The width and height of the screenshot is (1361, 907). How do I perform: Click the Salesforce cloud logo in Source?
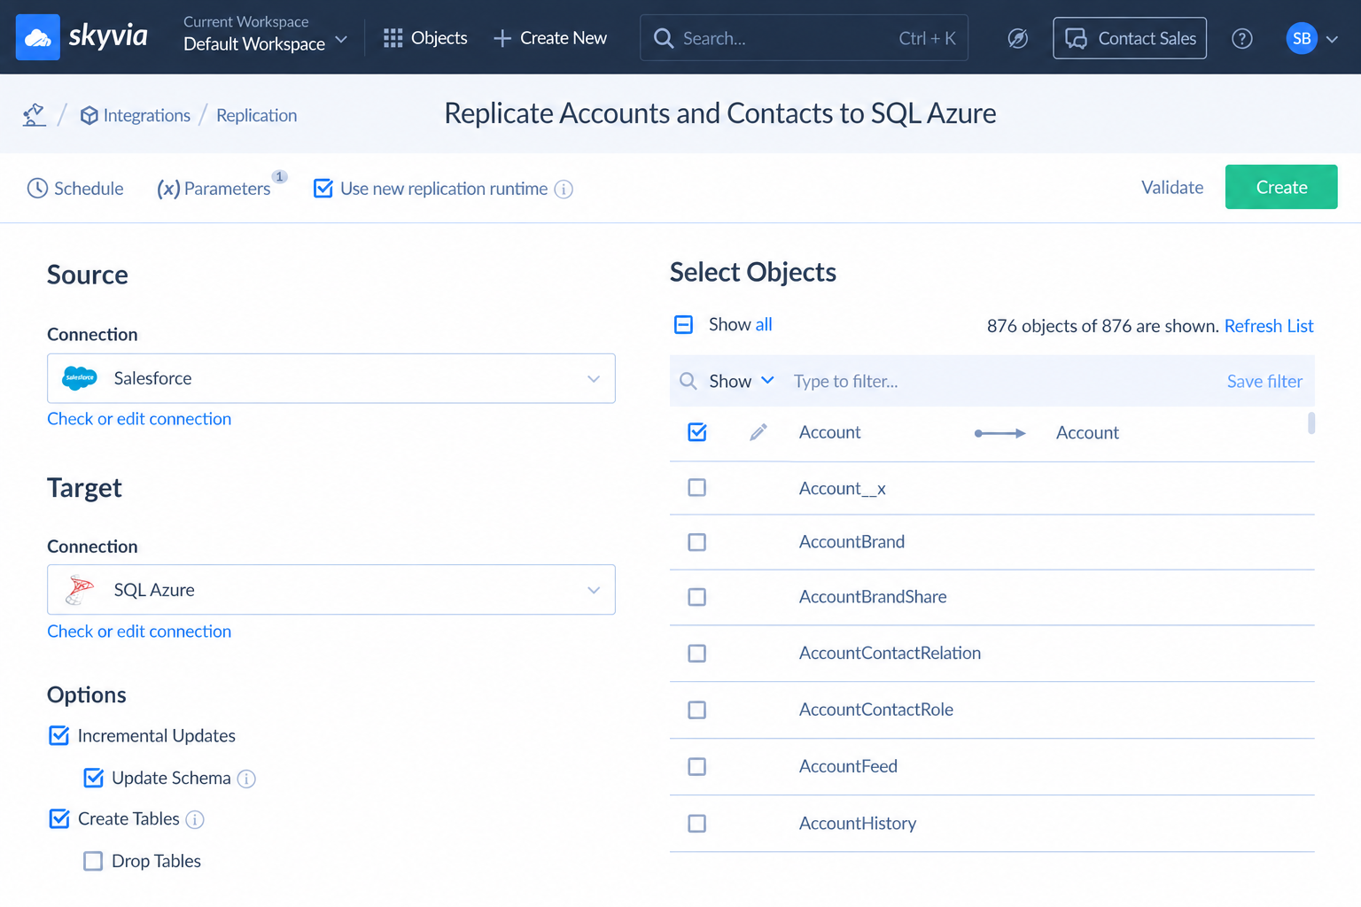coord(80,378)
